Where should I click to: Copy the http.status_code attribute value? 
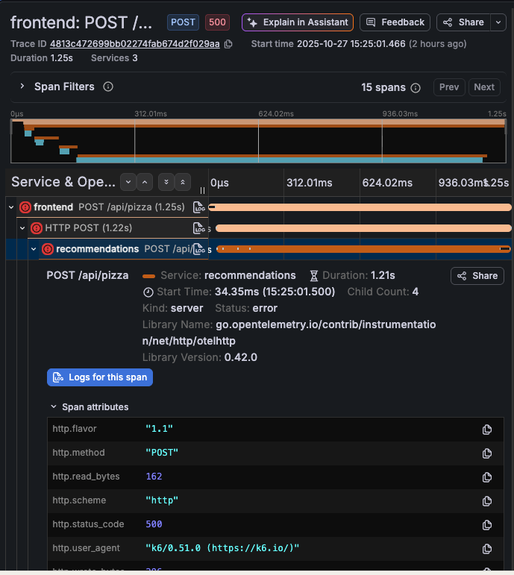click(487, 524)
